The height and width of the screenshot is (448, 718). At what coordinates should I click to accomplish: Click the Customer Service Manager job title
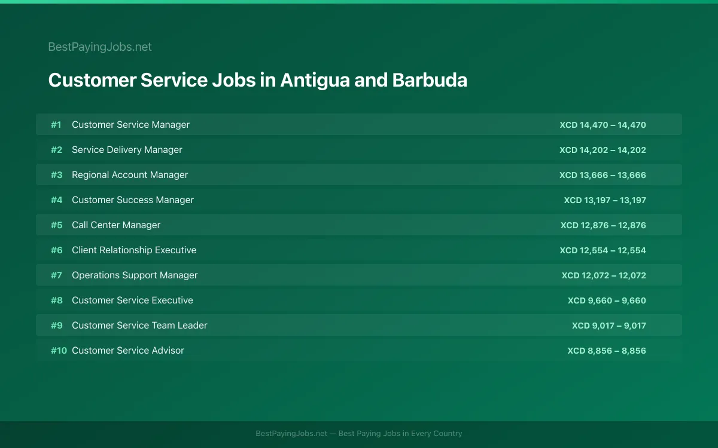click(130, 125)
